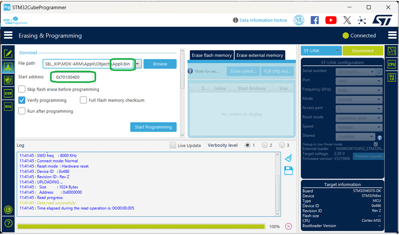Open the Reset mode dropdown
399x235 pixels.
click(359, 118)
